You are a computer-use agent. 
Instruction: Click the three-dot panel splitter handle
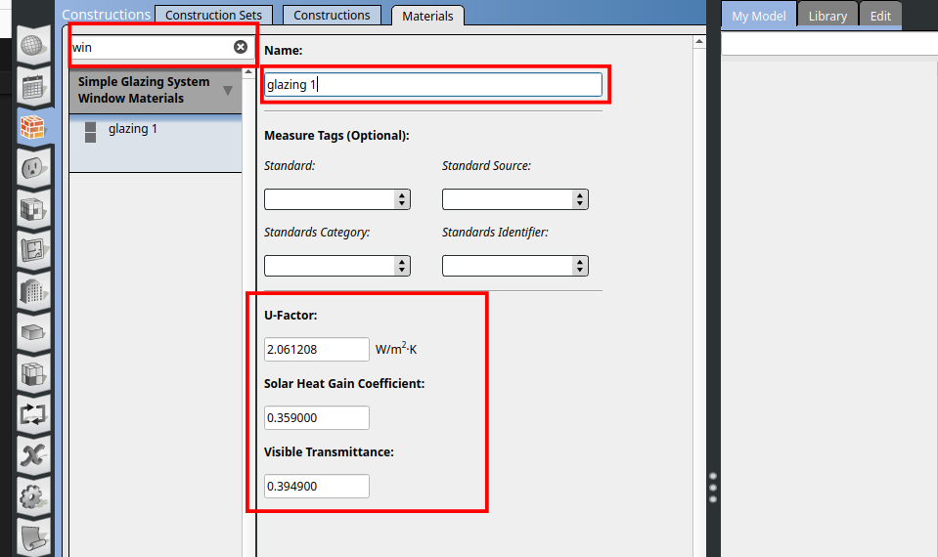(712, 488)
